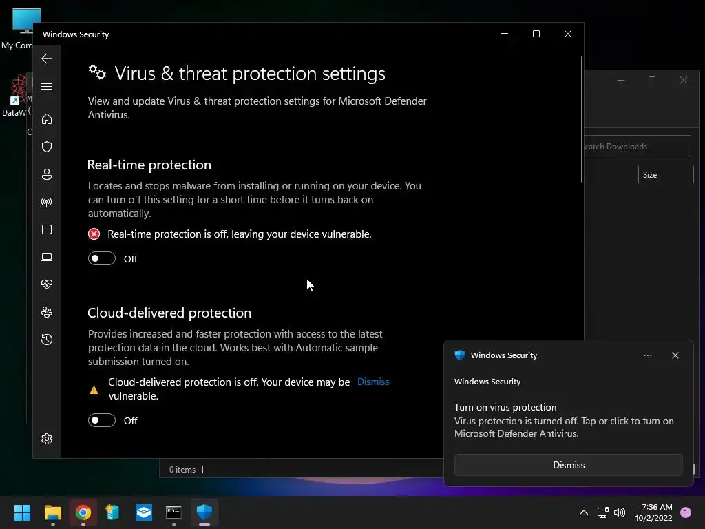
Task: Show hidden icons in the system tray
Action: coord(583,512)
